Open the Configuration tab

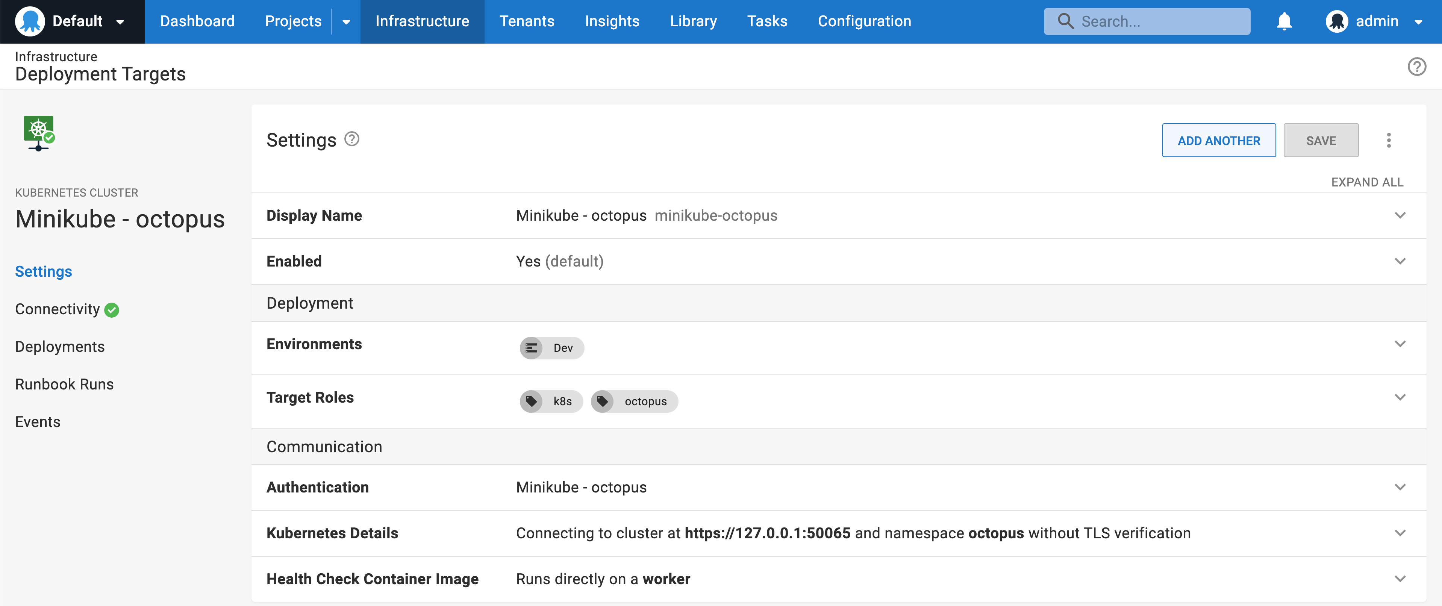point(864,21)
